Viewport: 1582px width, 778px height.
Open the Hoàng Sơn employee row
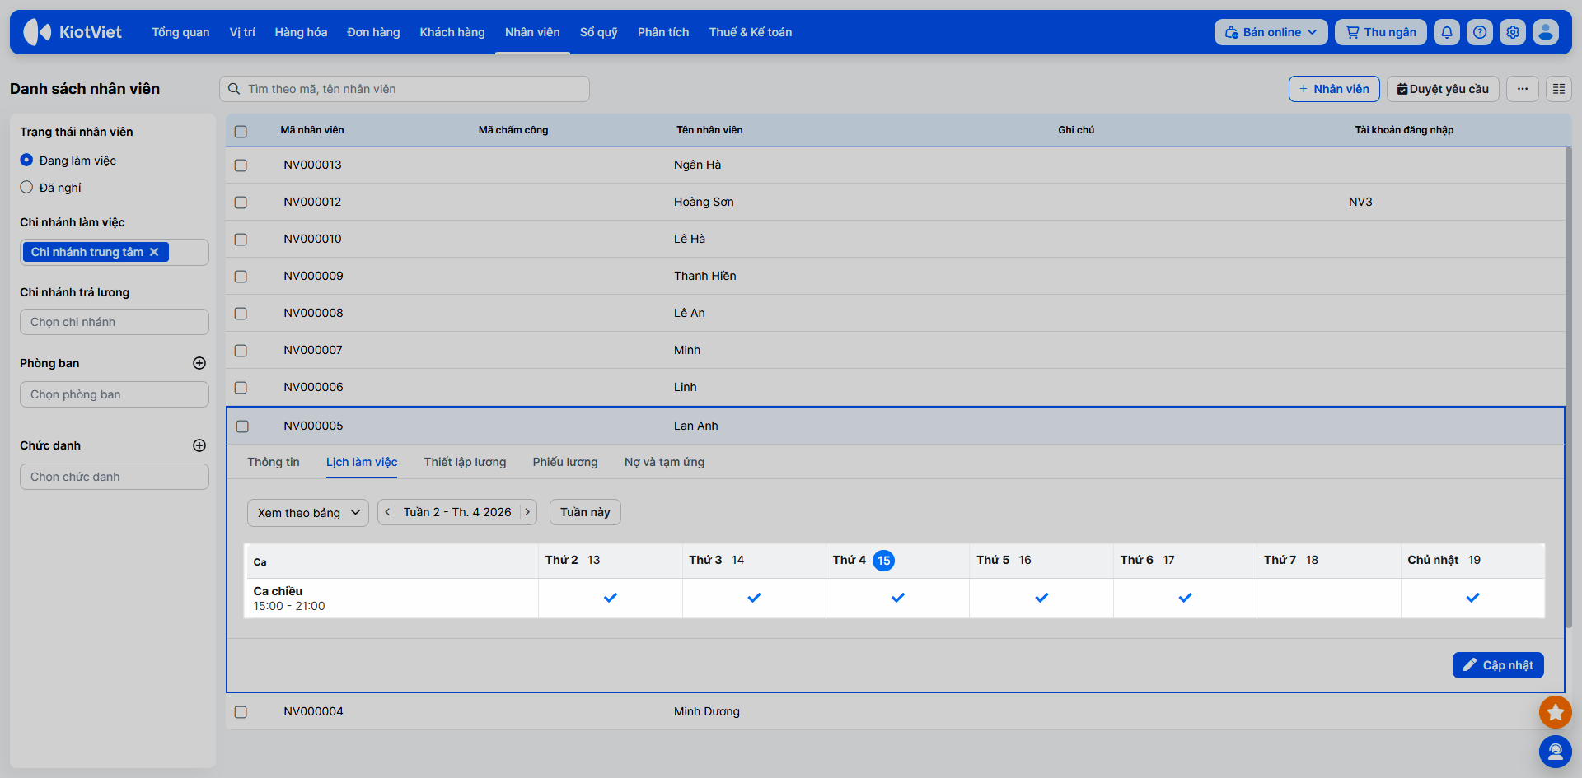pos(895,202)
